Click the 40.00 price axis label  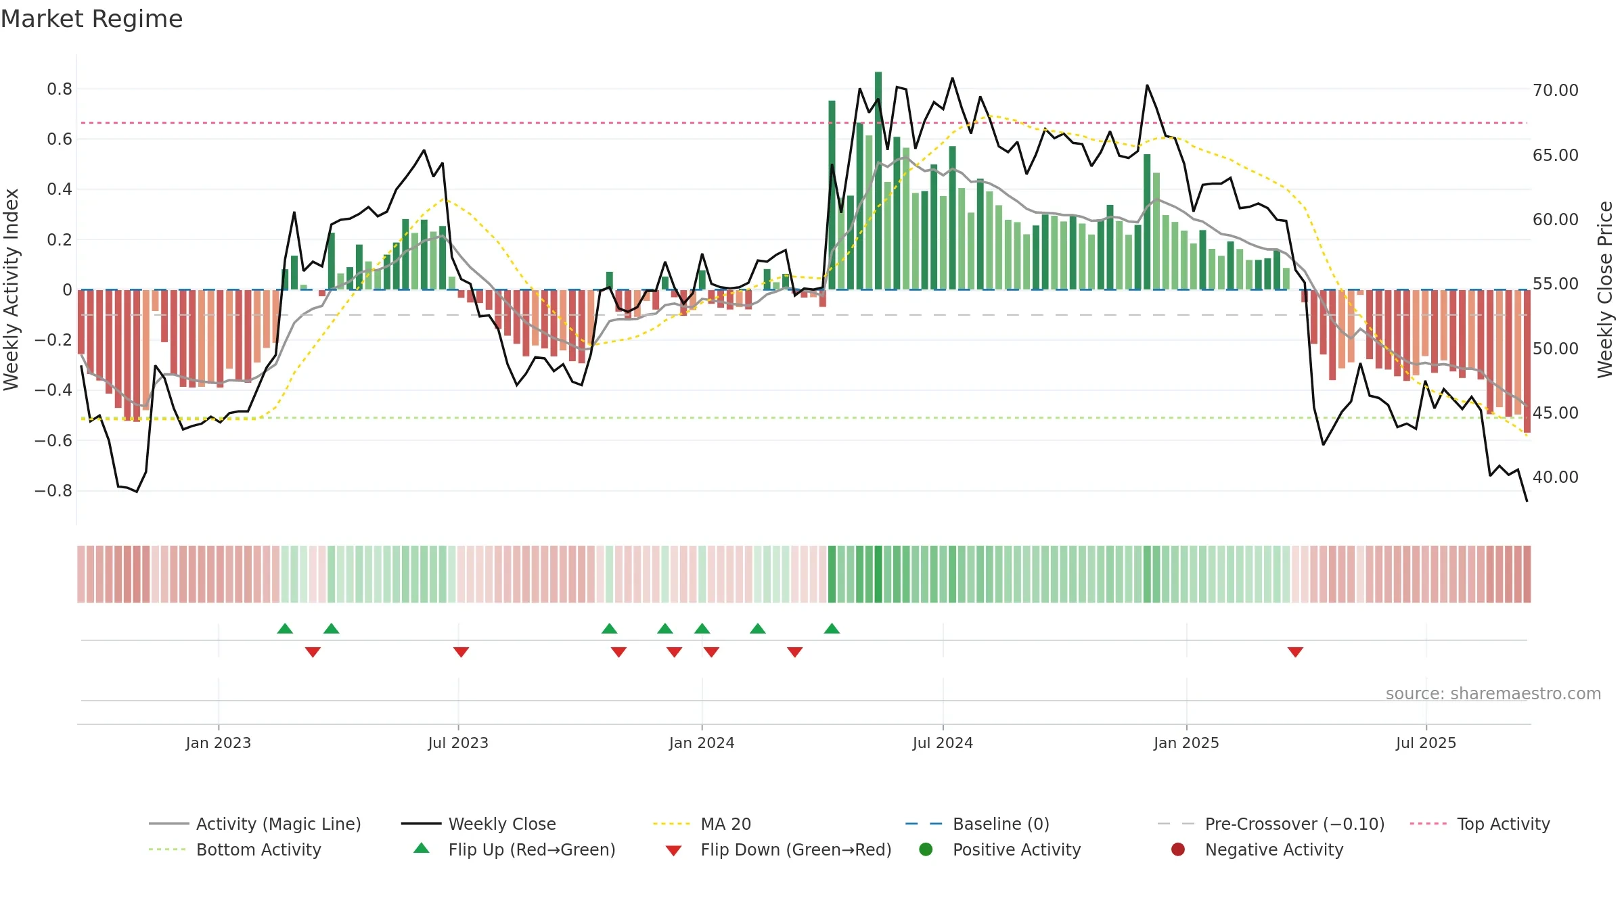(x=1556, y=477)
